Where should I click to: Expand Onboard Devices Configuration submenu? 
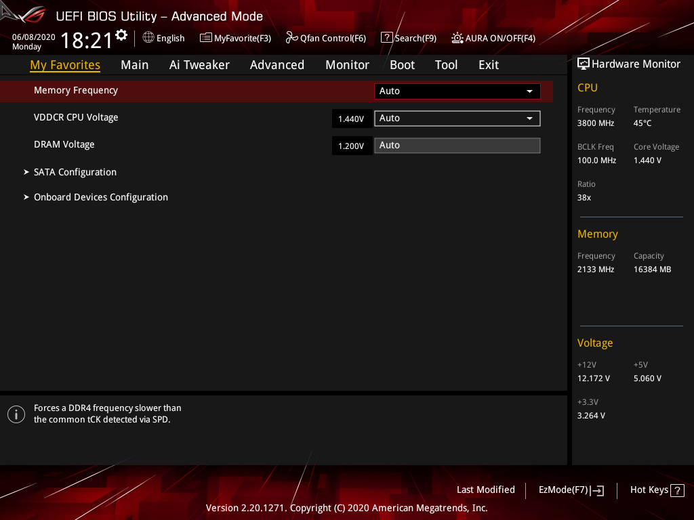click(x=100, y=197)
